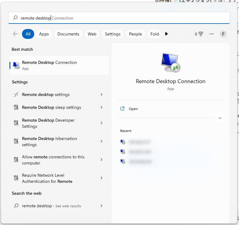Click the Remote Desktop Connection title in preview
239x225 pixels.
coord(171,81)
